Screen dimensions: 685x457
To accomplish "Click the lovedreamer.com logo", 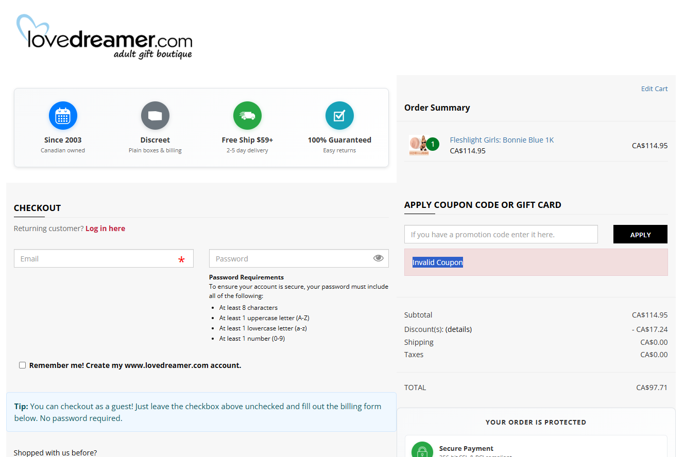I will coord(104,36).
